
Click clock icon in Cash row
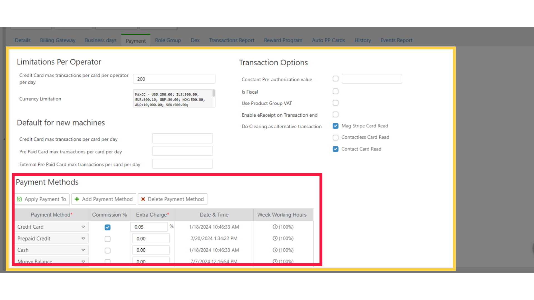click(x=275, y=250)
